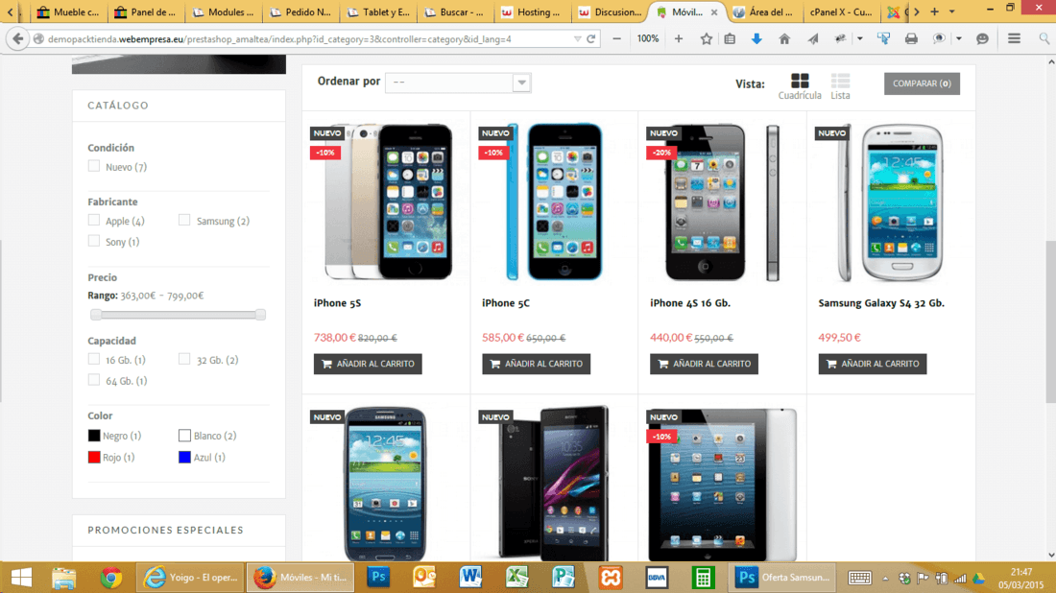Switch to Cuadrícula grid view
The width and height of the screenshot is (1056, 593).
tap(800, 86)
